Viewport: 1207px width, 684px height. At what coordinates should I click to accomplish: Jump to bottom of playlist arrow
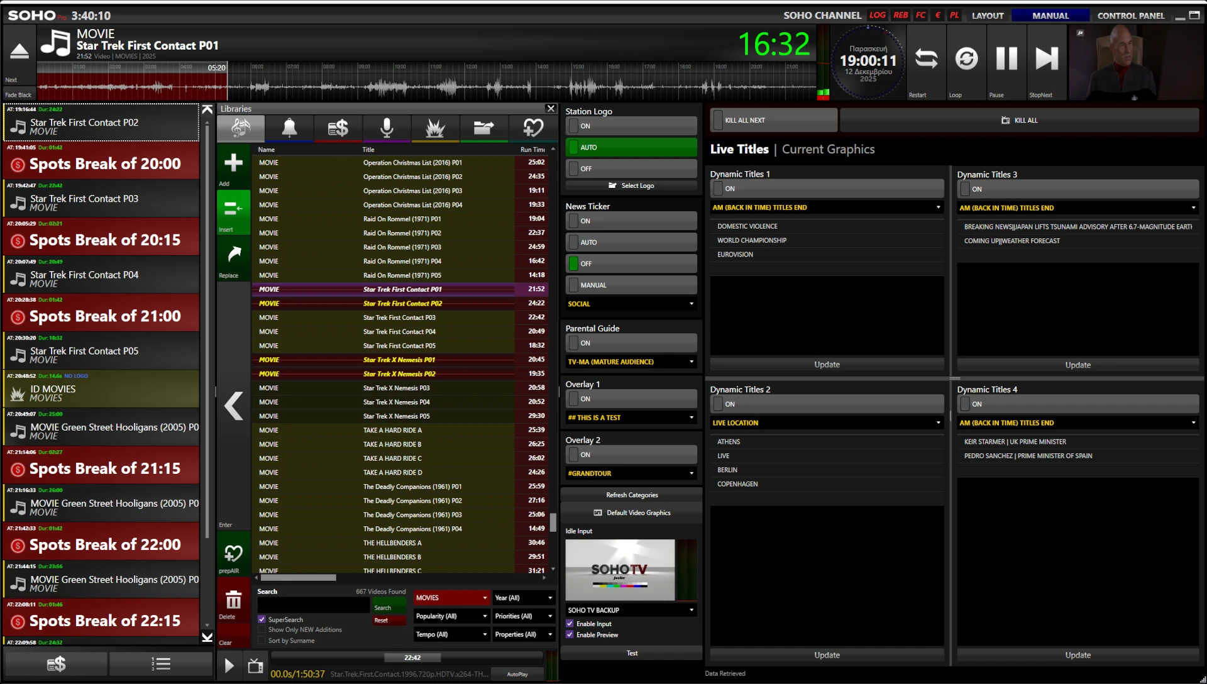[x=207, y=637]
